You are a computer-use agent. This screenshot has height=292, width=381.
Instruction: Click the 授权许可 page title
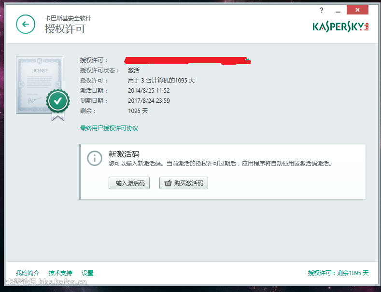(65, 29)
